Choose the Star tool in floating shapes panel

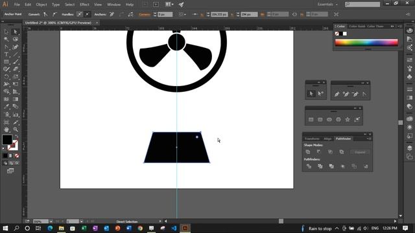pyautogui.click(x=348, y=119)
